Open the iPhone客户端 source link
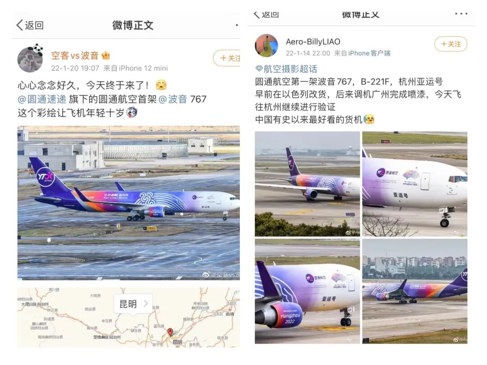 point(369,53)
